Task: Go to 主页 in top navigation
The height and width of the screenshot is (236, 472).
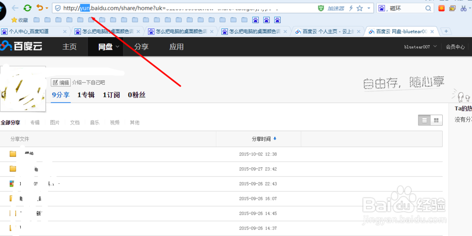Action: click(x=69, y=47)
